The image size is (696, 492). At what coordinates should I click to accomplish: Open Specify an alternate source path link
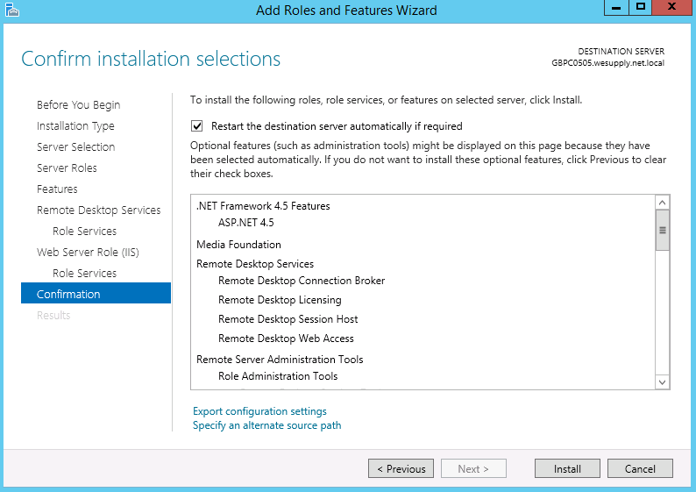click(266, 425)
